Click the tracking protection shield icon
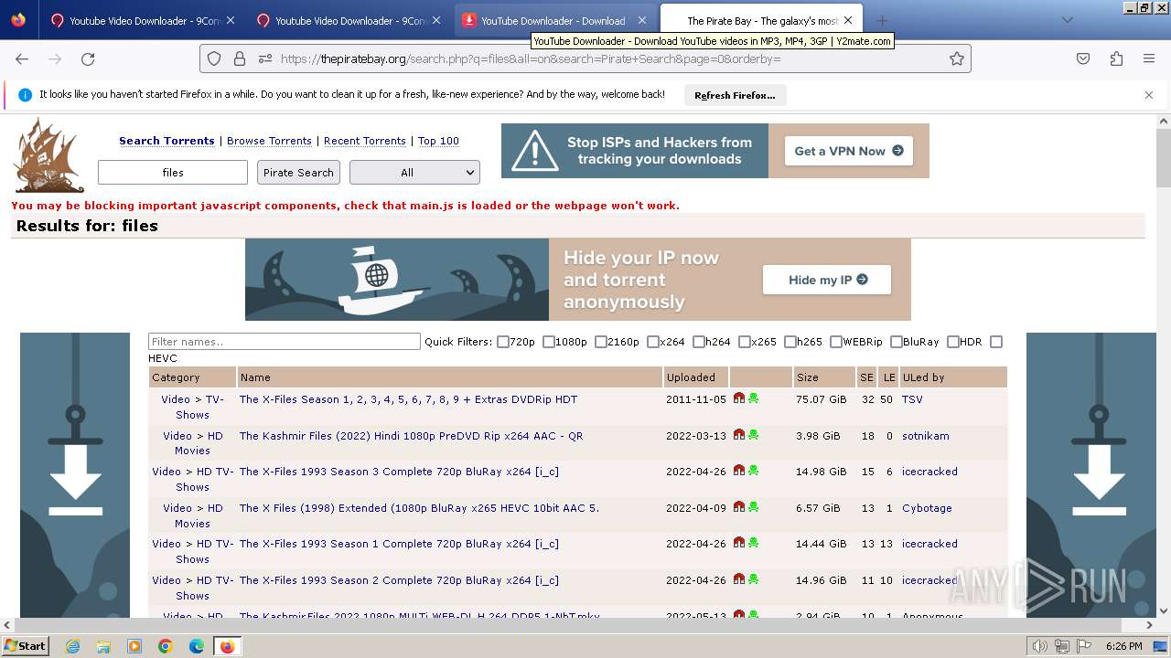This screenshot has height=658, width=1171. (x=214, y=58)
